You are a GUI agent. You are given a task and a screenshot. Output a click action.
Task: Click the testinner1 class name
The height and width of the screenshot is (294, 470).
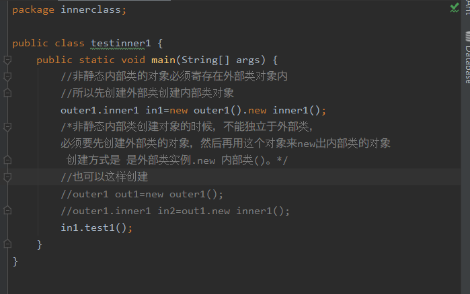(120, 44)
